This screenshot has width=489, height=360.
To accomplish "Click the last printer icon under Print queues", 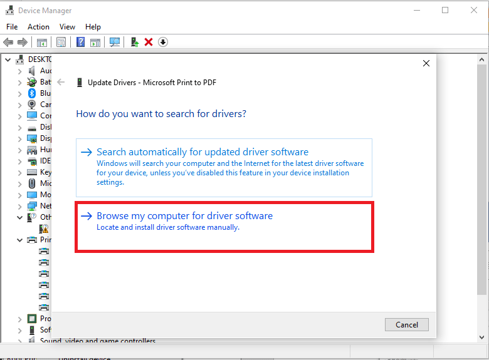I will pyautogui.click(x=44, y=307).
